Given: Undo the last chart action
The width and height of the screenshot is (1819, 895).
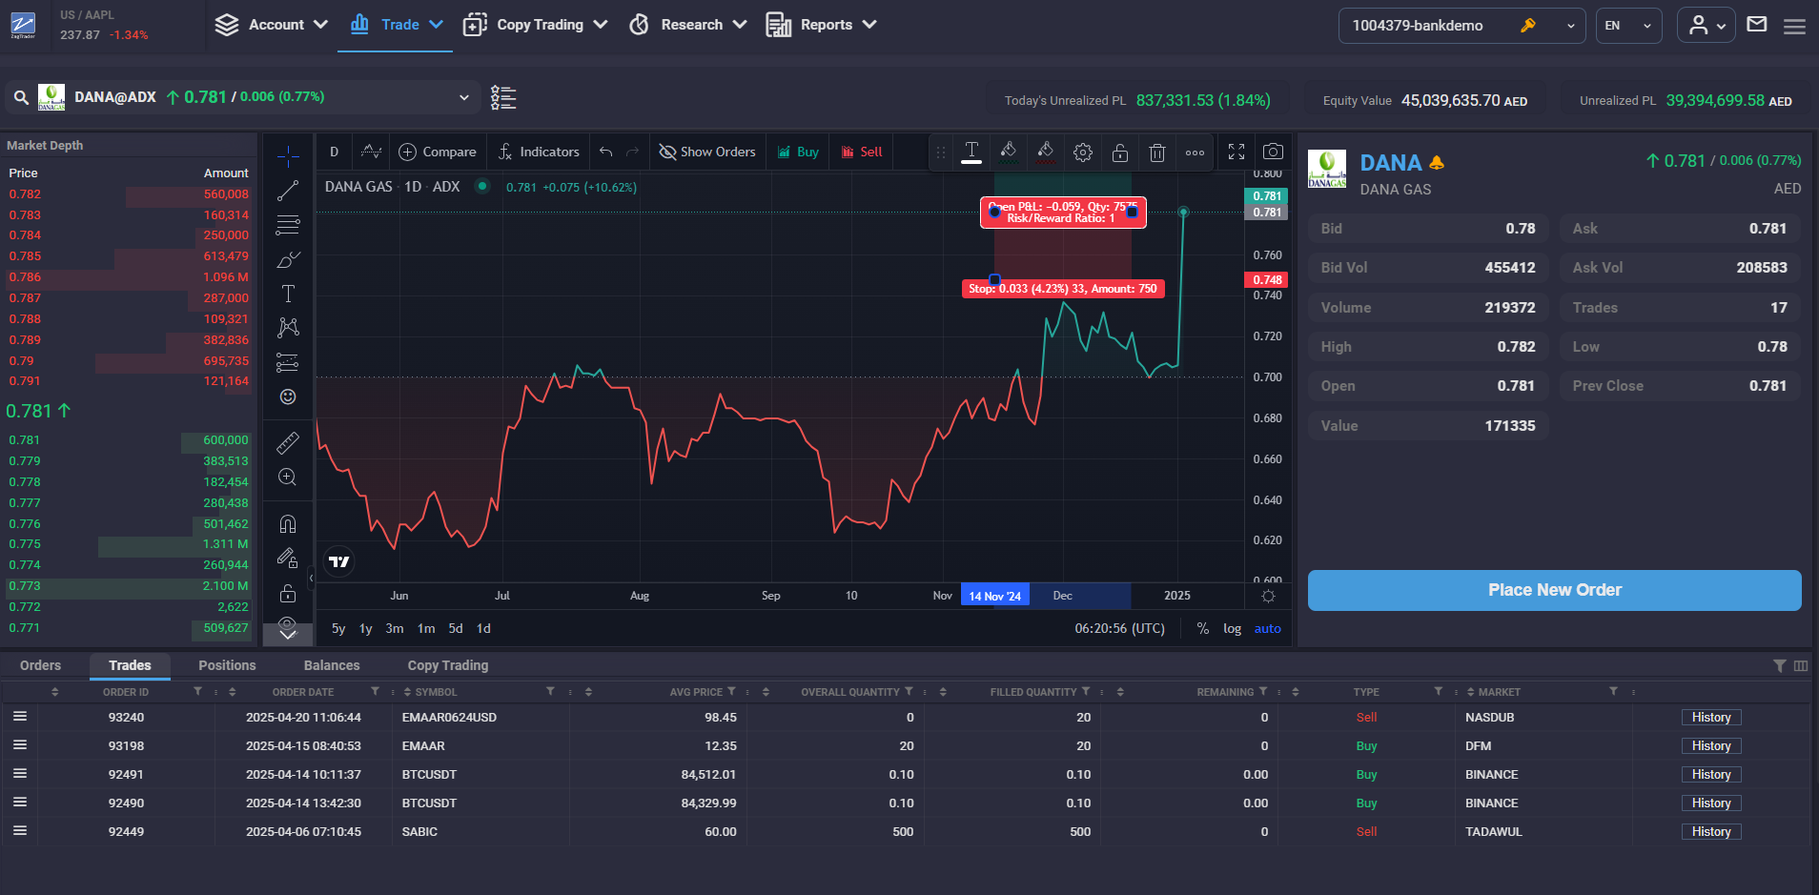Looking at the screenshot, I should click(605, 151).
